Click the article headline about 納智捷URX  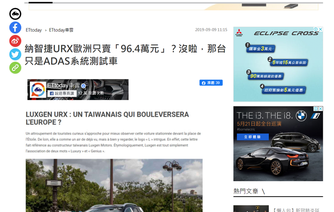pyautogui.click(x=125, y=55)
